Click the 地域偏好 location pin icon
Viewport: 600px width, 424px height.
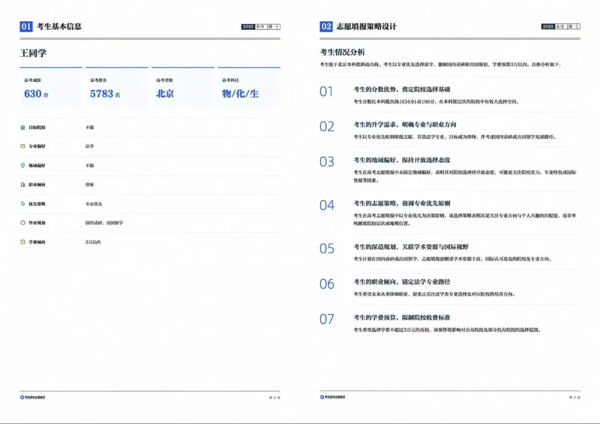coord(23,165)
